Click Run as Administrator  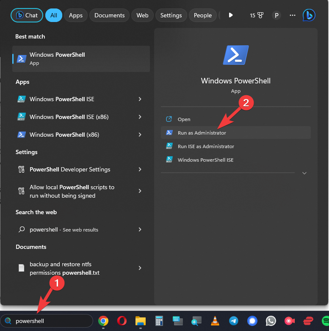coord(202,133)
